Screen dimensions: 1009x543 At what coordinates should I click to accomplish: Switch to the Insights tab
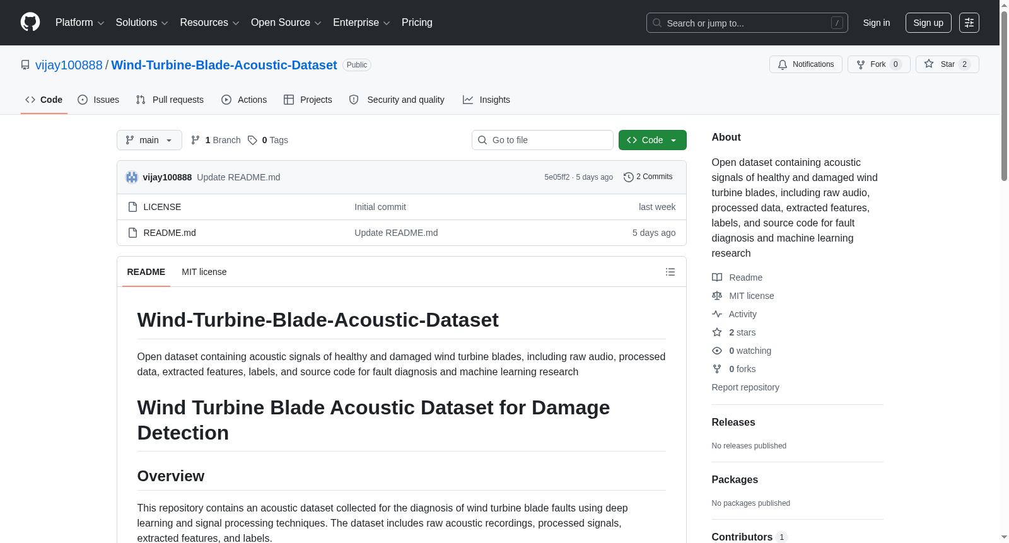click(x=486, y=100)
